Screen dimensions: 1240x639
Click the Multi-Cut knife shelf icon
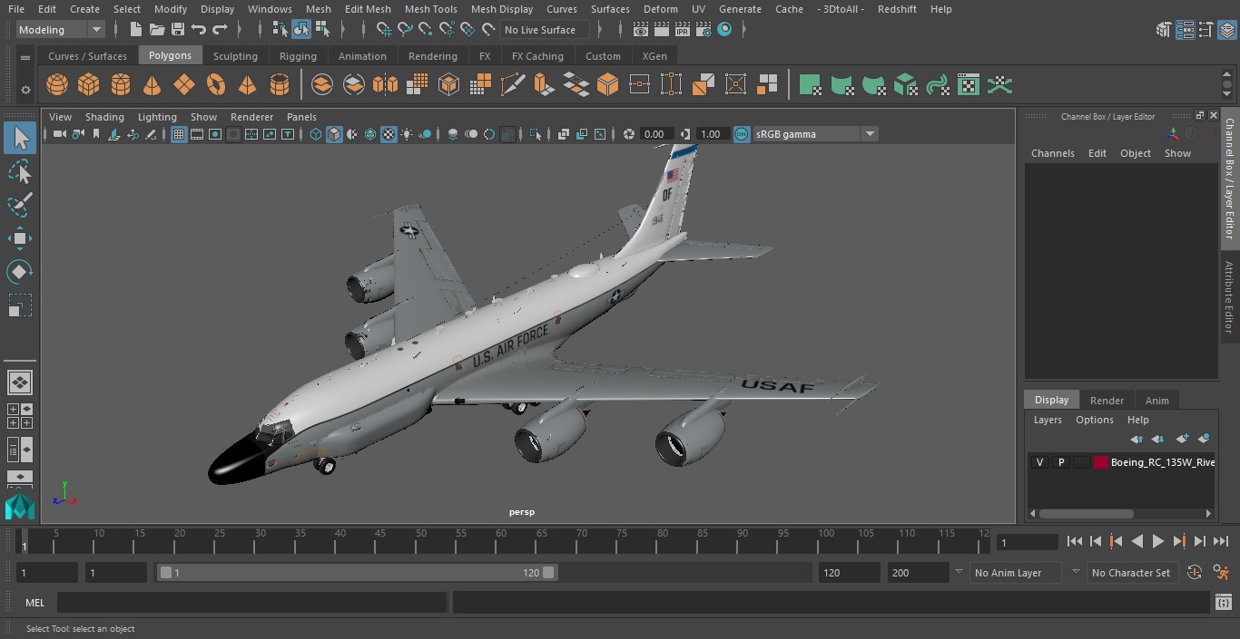(x=513, y=85)
